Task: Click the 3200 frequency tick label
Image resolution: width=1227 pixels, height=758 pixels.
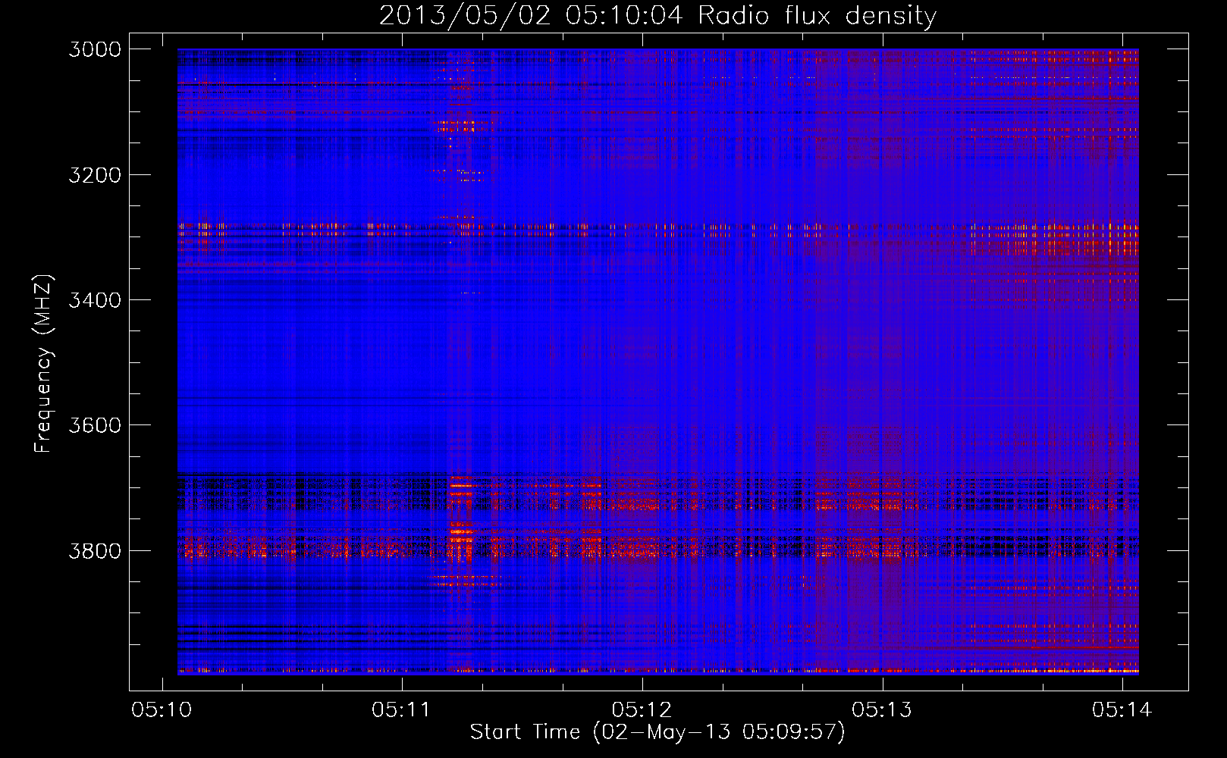Action: pos(95,175)
